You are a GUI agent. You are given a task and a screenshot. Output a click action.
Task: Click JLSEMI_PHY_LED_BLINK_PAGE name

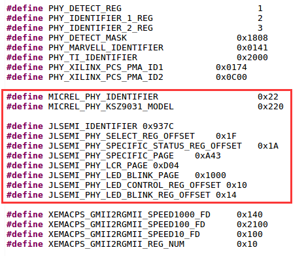(x=114, y=175)
